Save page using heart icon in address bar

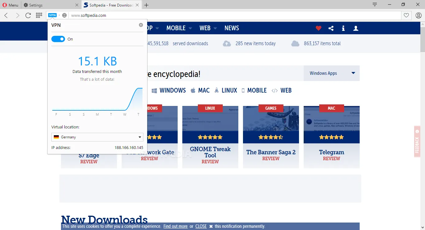[x=406, y=15]
